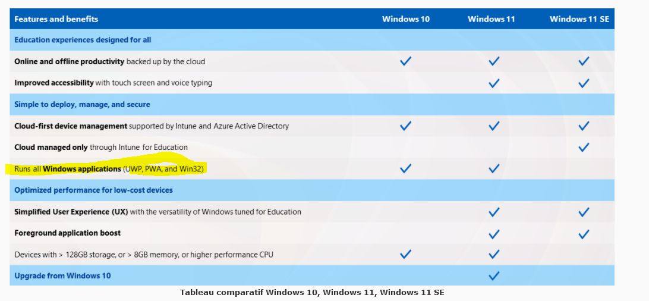The image size is (649, 301).
Task: Click the Cloud-first device management row text
Action: [x=152, y=126]
